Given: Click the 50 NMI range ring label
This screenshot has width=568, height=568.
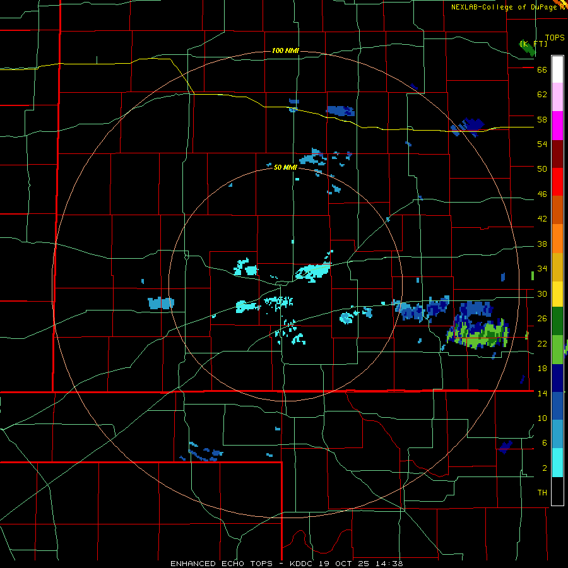Looking at the screenshot, I should pos(285,167).
